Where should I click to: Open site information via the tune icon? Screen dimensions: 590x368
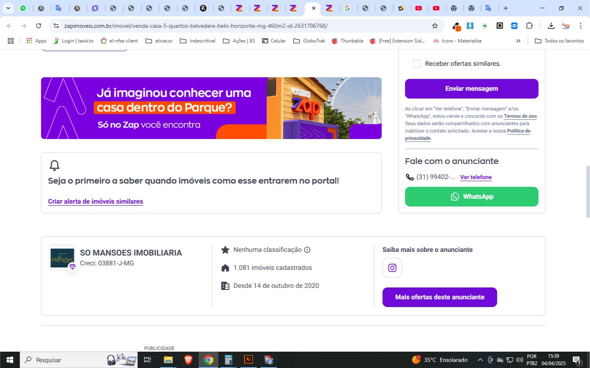56,25
